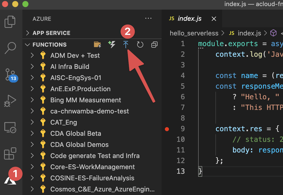
Task: Expand the ca-chnwamba-demo-test subscription
Action: tap(32, 111)
